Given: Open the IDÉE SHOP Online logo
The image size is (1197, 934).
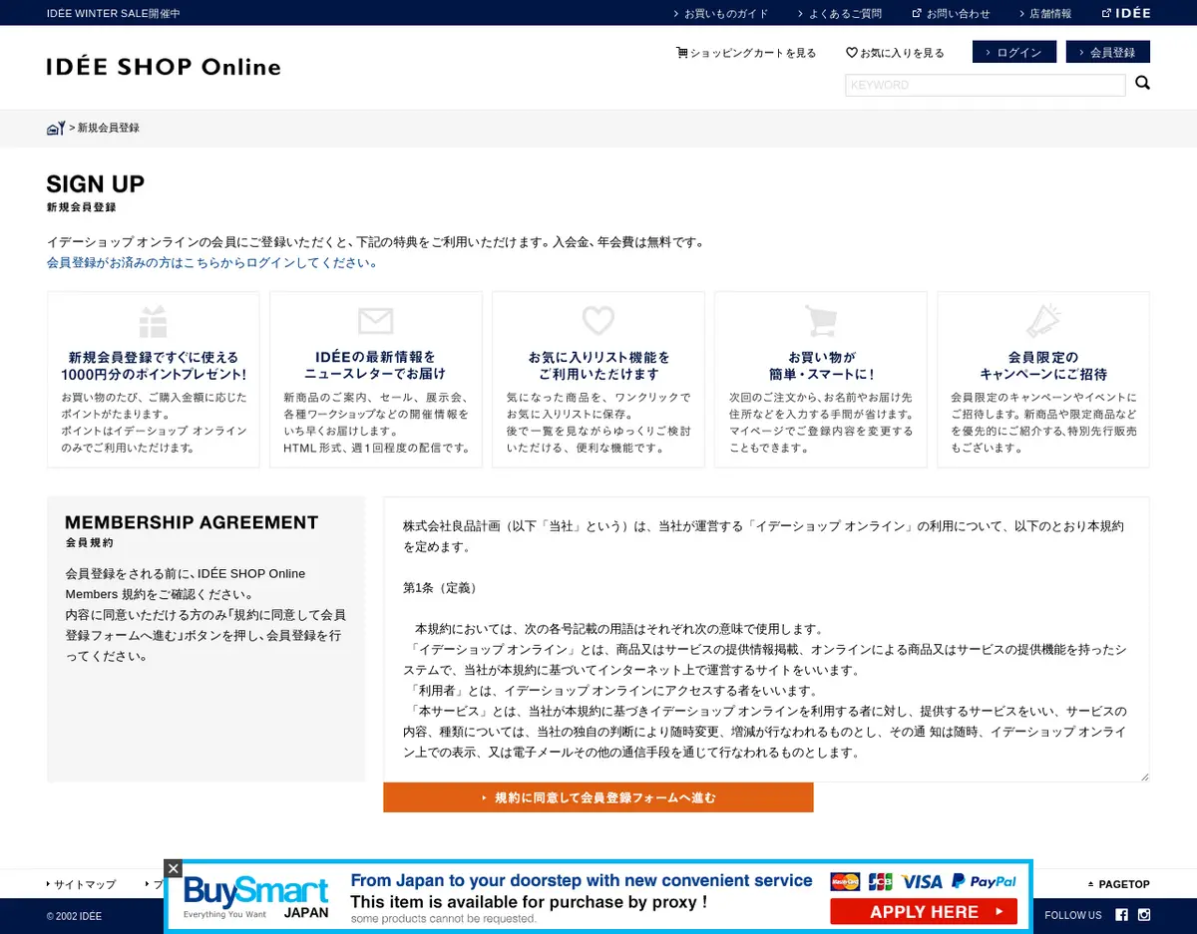Looking at the screenshot, I should point(164,67).
